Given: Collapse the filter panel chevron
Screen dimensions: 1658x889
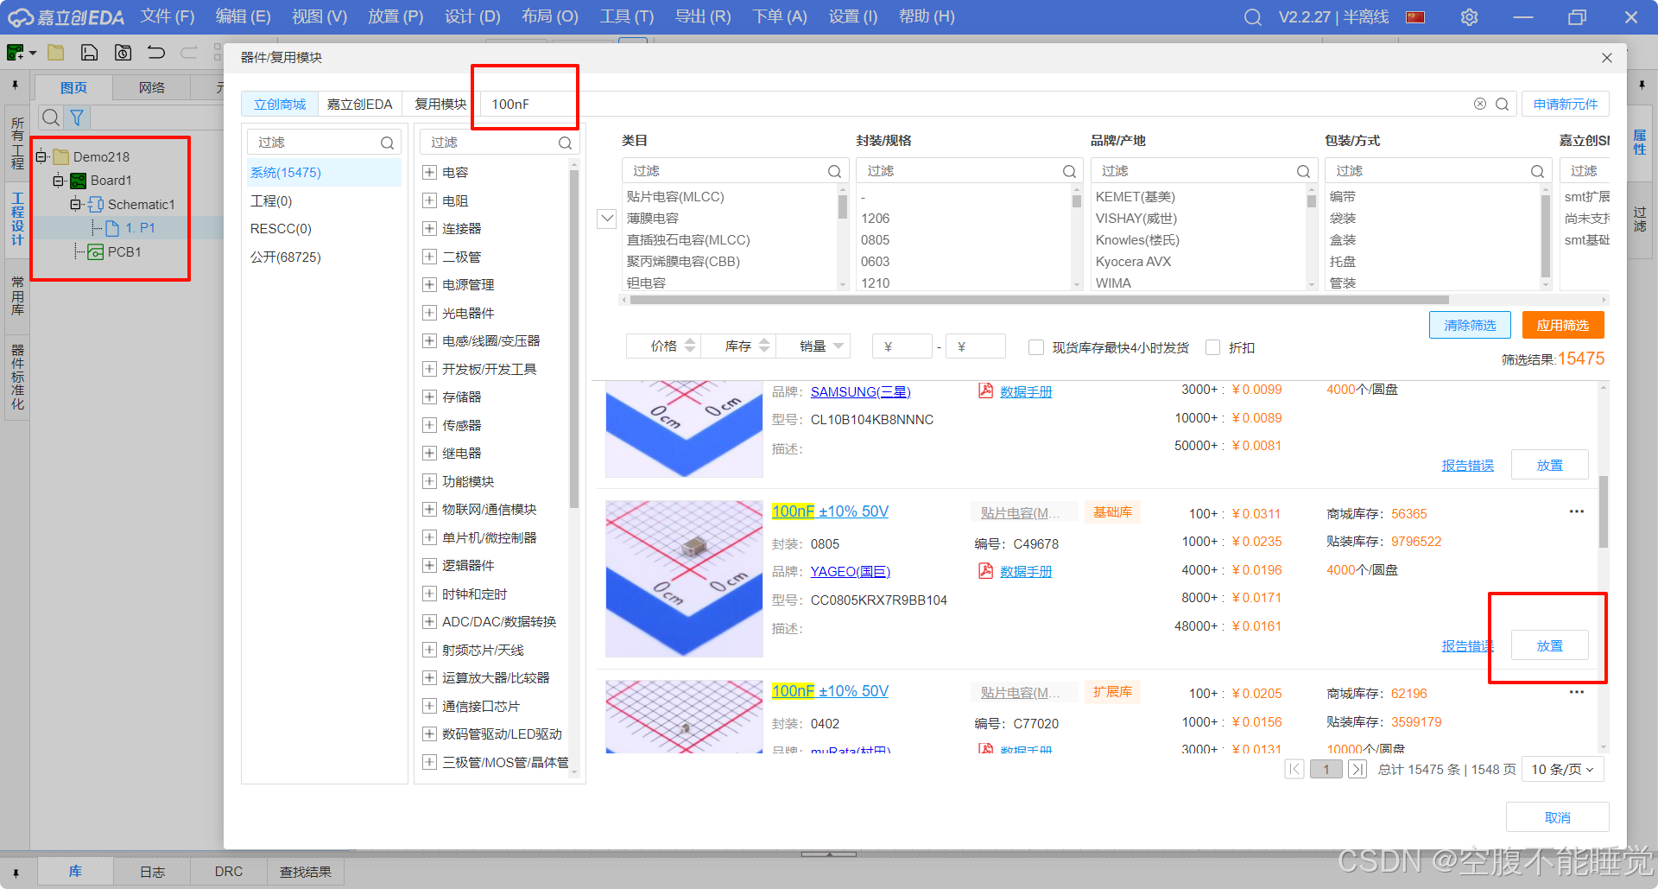Looking at the screenshot, I should [x=607, y=219].
